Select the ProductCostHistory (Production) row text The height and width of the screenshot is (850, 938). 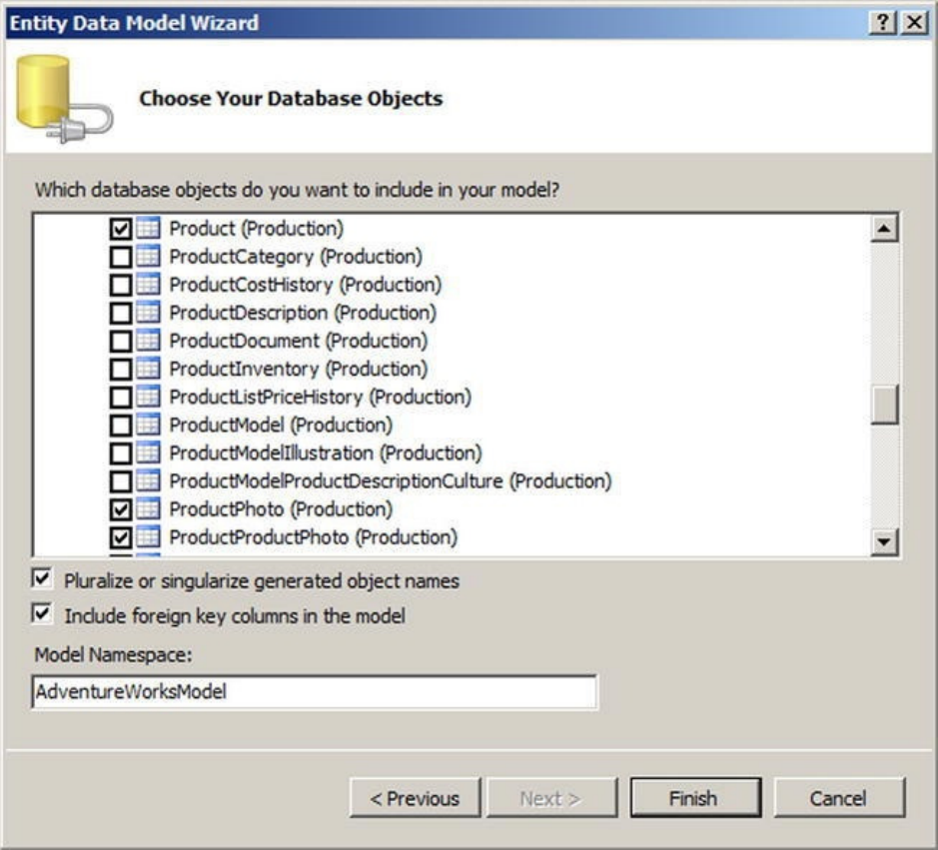coord(306,285)
